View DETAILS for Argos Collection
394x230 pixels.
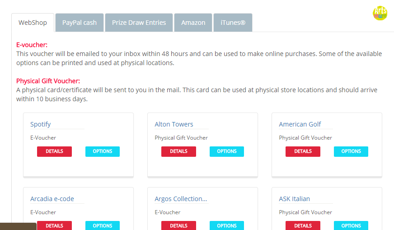pyautogui.click(x=178, y=225)
